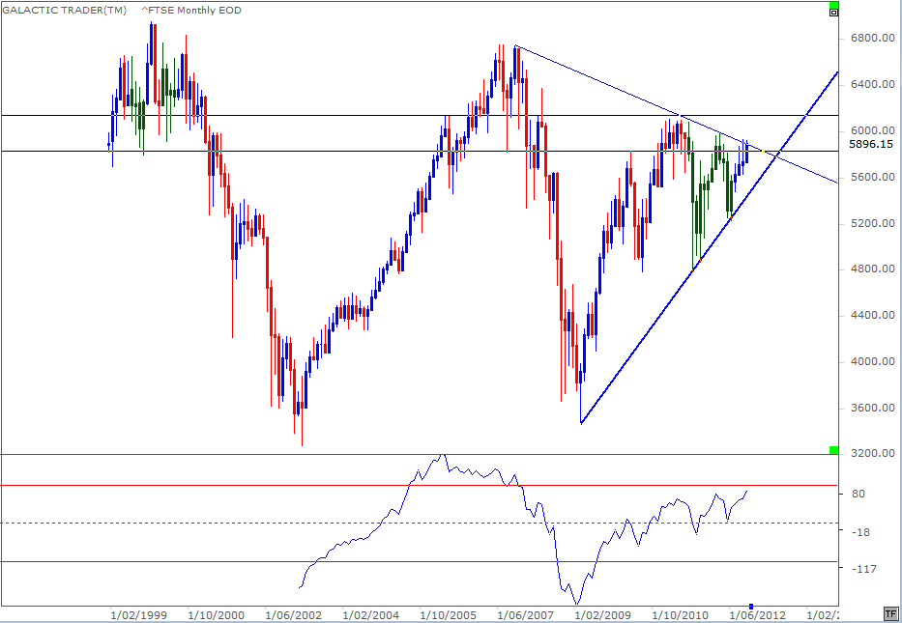
Task: Click the TF timeframe button
Action: (890, 612)
